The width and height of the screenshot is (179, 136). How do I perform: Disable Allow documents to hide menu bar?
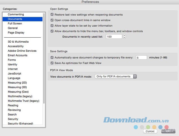[52, 31]
